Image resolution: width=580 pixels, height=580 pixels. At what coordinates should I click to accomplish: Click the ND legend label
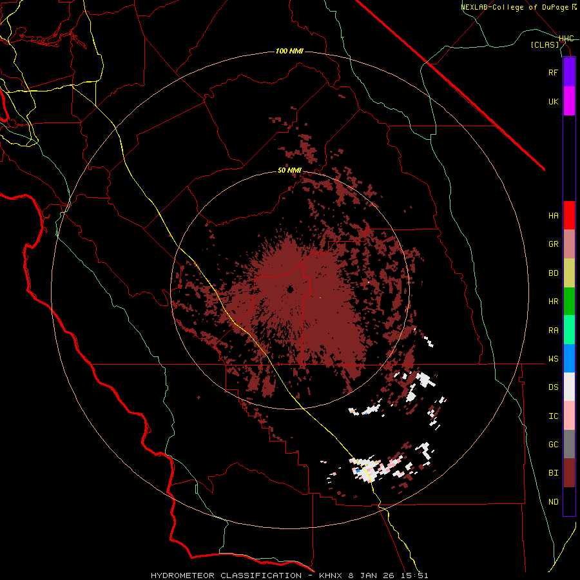coord(553,502)
